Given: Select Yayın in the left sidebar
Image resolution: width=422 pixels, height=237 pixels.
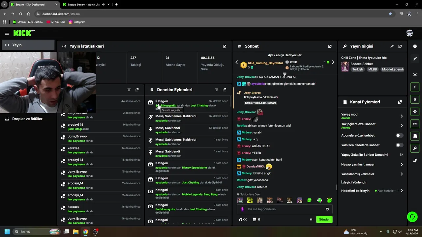Looking at the screenshot, I should point(28,45).
